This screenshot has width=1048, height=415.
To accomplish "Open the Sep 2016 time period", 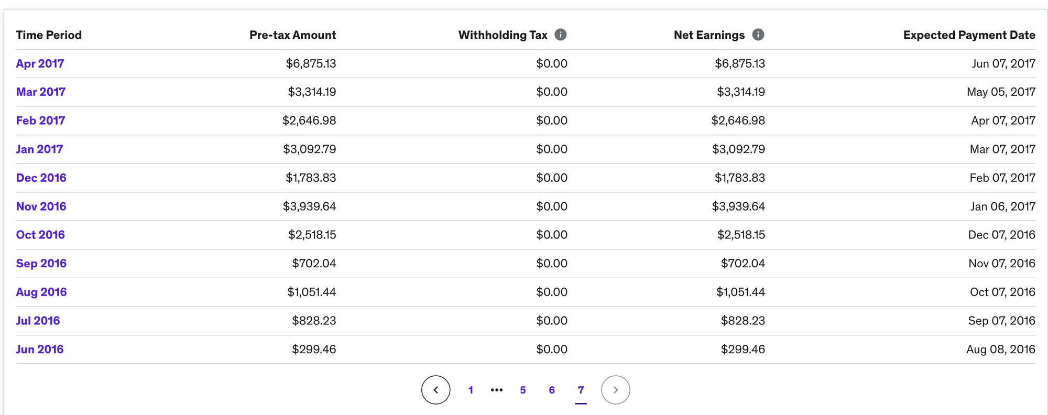I will [41, 264].
